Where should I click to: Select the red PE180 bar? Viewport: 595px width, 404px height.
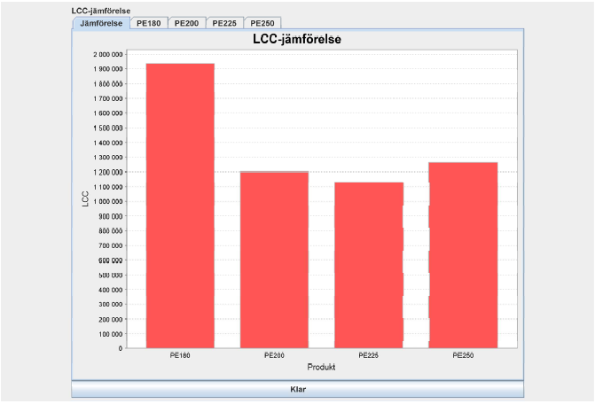pos(180,206)
